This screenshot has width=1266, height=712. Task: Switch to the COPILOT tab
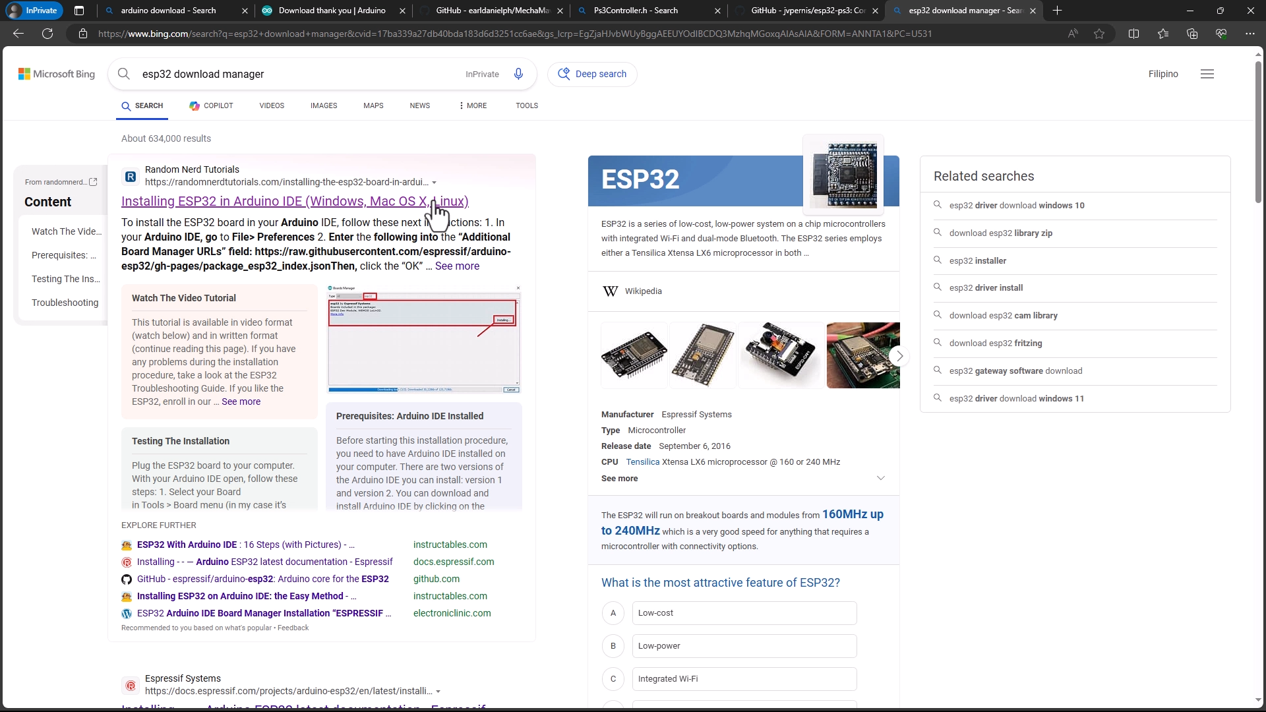tap(211, 105)
